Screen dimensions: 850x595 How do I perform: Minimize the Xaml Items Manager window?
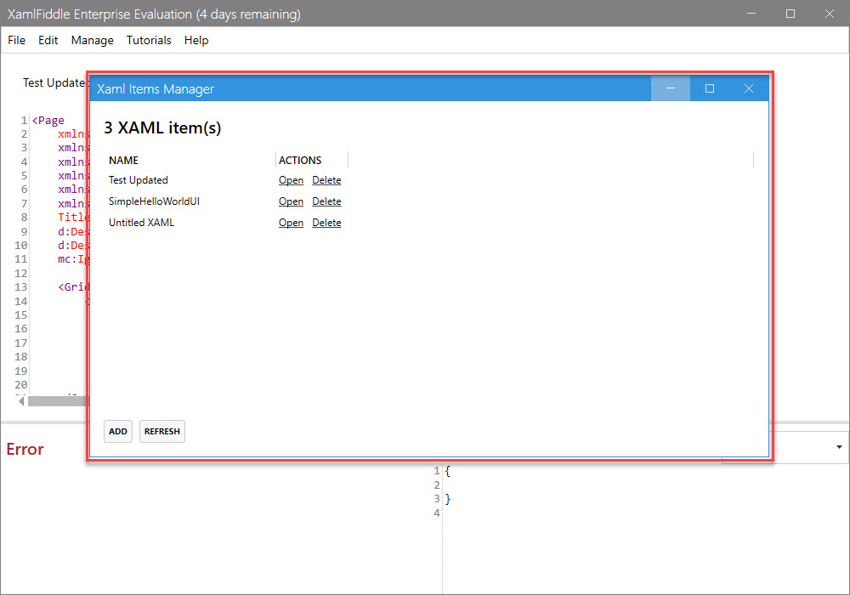671,88
